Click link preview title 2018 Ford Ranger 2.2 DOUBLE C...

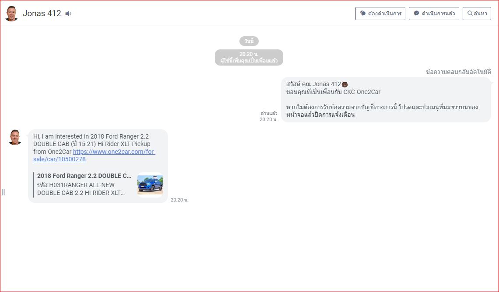tap(84, 176)
